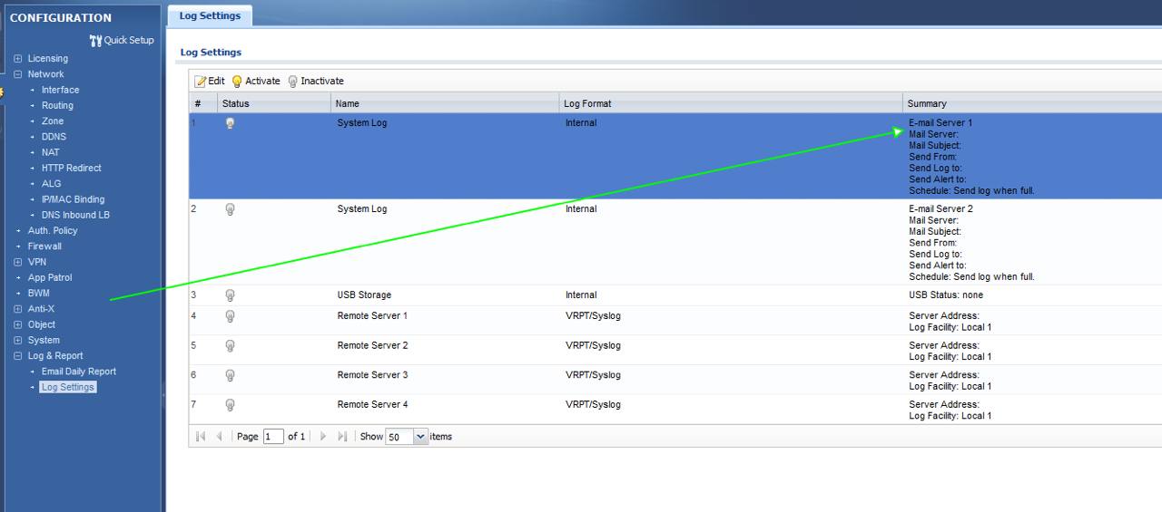
Task: Sort by the Log Format column header
Action: click(x=731, y=103)
